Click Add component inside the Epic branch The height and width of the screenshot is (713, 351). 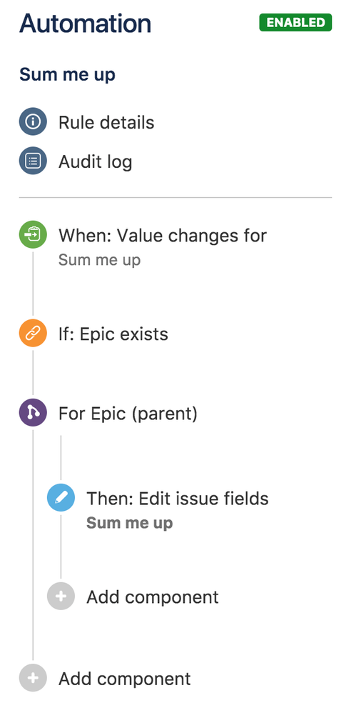pyautogui.click(x=153, y=597)
